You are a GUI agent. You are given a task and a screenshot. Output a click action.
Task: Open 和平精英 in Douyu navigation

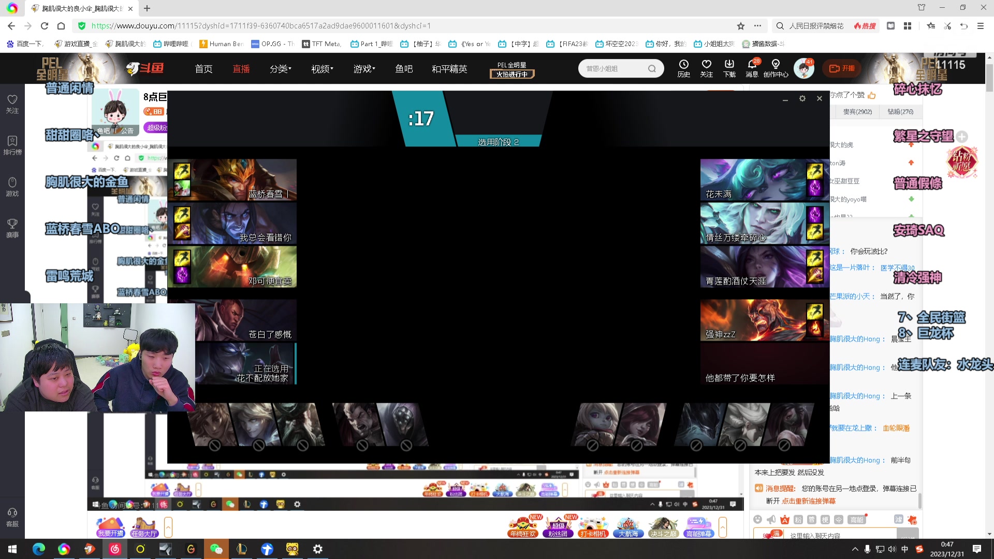(449, 69)
